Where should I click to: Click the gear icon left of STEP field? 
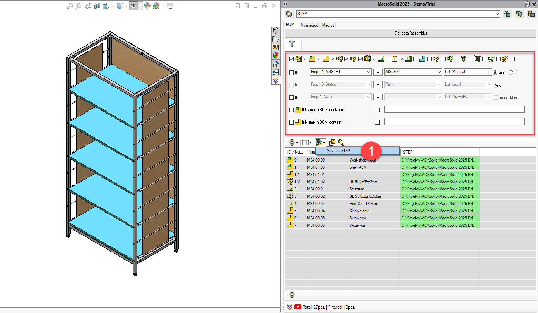coord(289,14)
